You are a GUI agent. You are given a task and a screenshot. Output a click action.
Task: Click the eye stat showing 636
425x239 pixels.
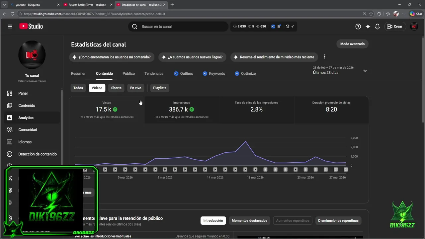pos(261,27)
